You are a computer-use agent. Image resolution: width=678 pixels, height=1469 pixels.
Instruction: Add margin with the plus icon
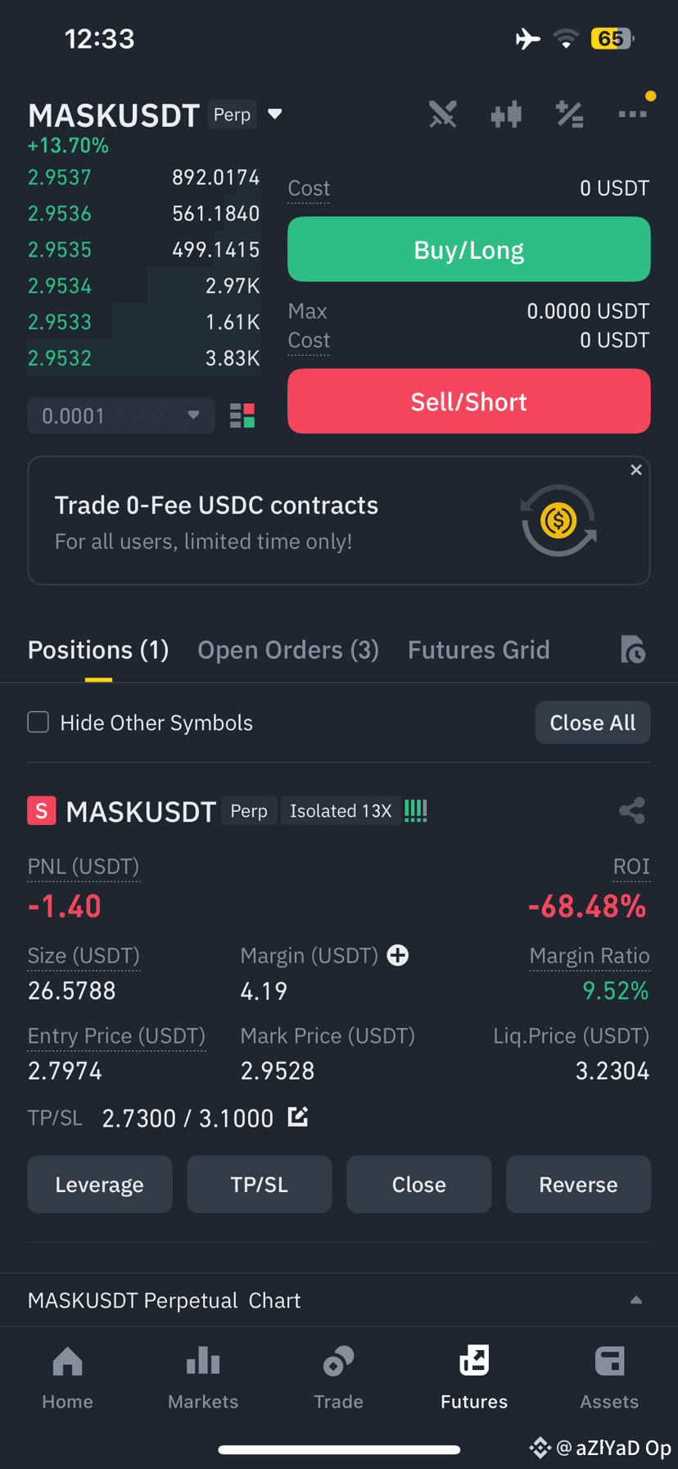pos(398,955)
